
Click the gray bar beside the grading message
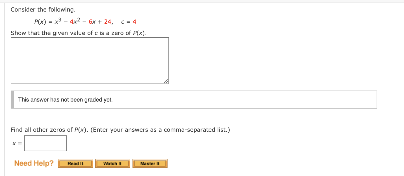(12, 100)
